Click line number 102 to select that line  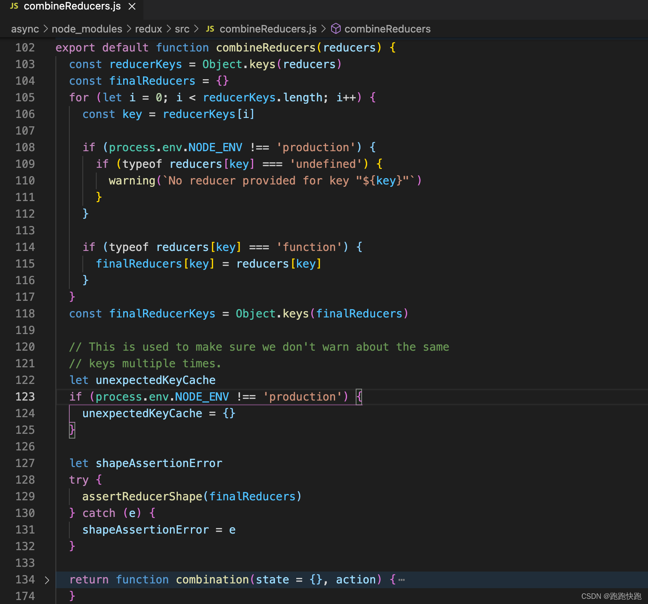[25, 47]
